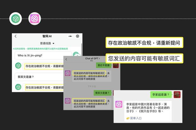The image size is (196, 130).
Task: Click the green bot avatar below 蔡英文是誰？
Action: (18, 87)
